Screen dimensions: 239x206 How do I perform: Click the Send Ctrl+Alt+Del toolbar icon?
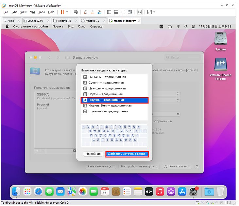pyautogui.click(x=76, y=12)
